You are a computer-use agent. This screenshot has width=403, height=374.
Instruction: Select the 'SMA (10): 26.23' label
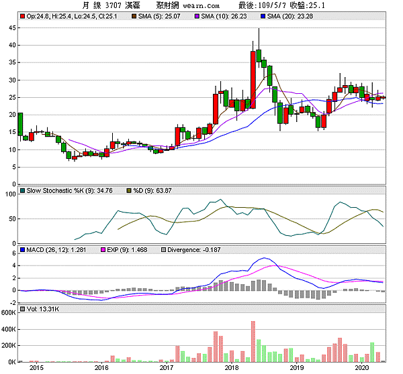click(x=224, y=16)
